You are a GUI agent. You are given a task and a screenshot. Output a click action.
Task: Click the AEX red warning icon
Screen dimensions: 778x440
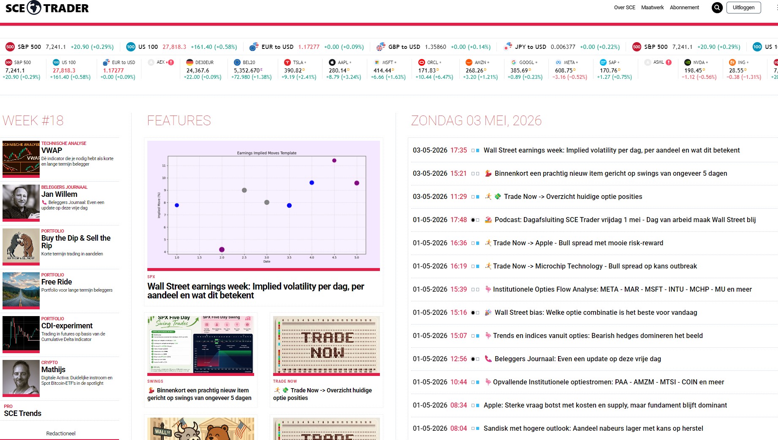pos(171,62)
